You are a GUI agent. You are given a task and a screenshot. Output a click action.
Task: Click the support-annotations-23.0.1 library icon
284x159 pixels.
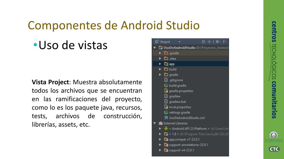tap(166, 145)
